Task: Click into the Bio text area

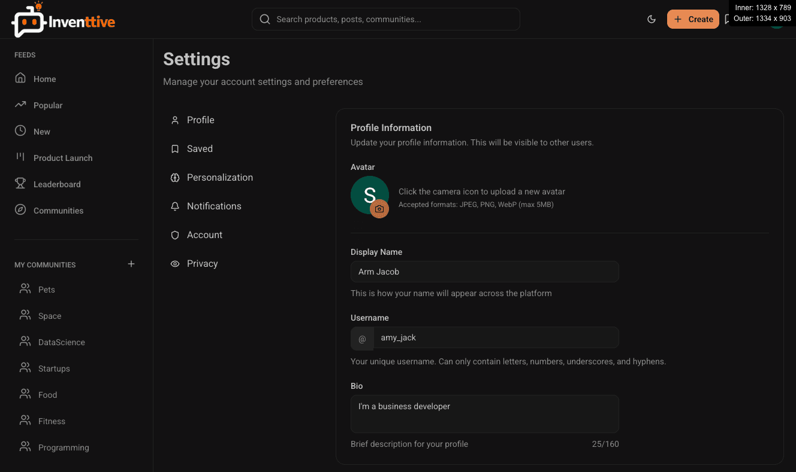Action: 484,413
